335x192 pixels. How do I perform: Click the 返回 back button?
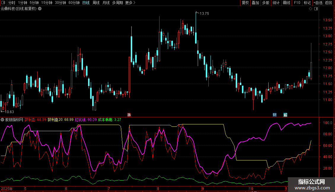click(x=328, y=3)
